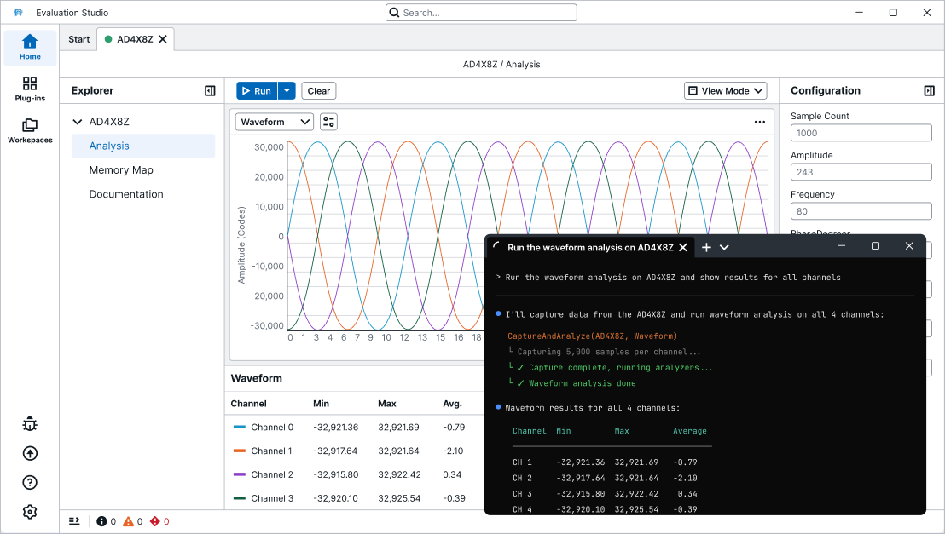Click the debug bug icon in sidebar
Image resolution: width=945 pixels, height=534 pixels.
tap(30, 424)
